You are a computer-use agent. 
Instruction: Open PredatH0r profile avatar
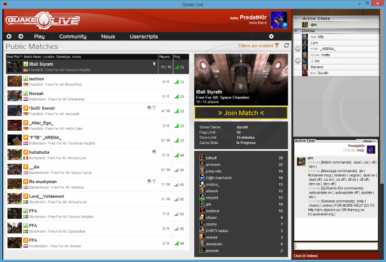click(x=279, y=20)
